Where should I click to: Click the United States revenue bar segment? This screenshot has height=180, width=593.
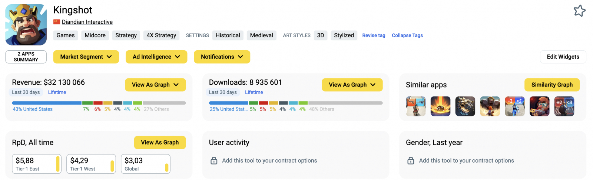(x=46, y=103)
